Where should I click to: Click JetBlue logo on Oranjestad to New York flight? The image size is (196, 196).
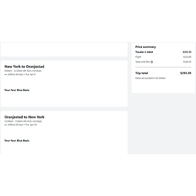coord(6,125)
